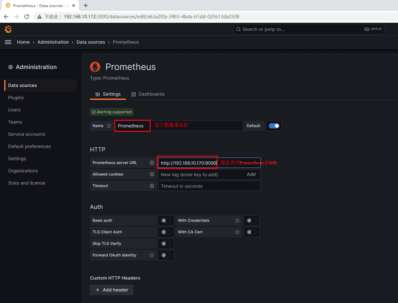The height and width of the screenshot is (303, 398).
Task: Click the browser forward arrow
Action: [x=16, y=17]
